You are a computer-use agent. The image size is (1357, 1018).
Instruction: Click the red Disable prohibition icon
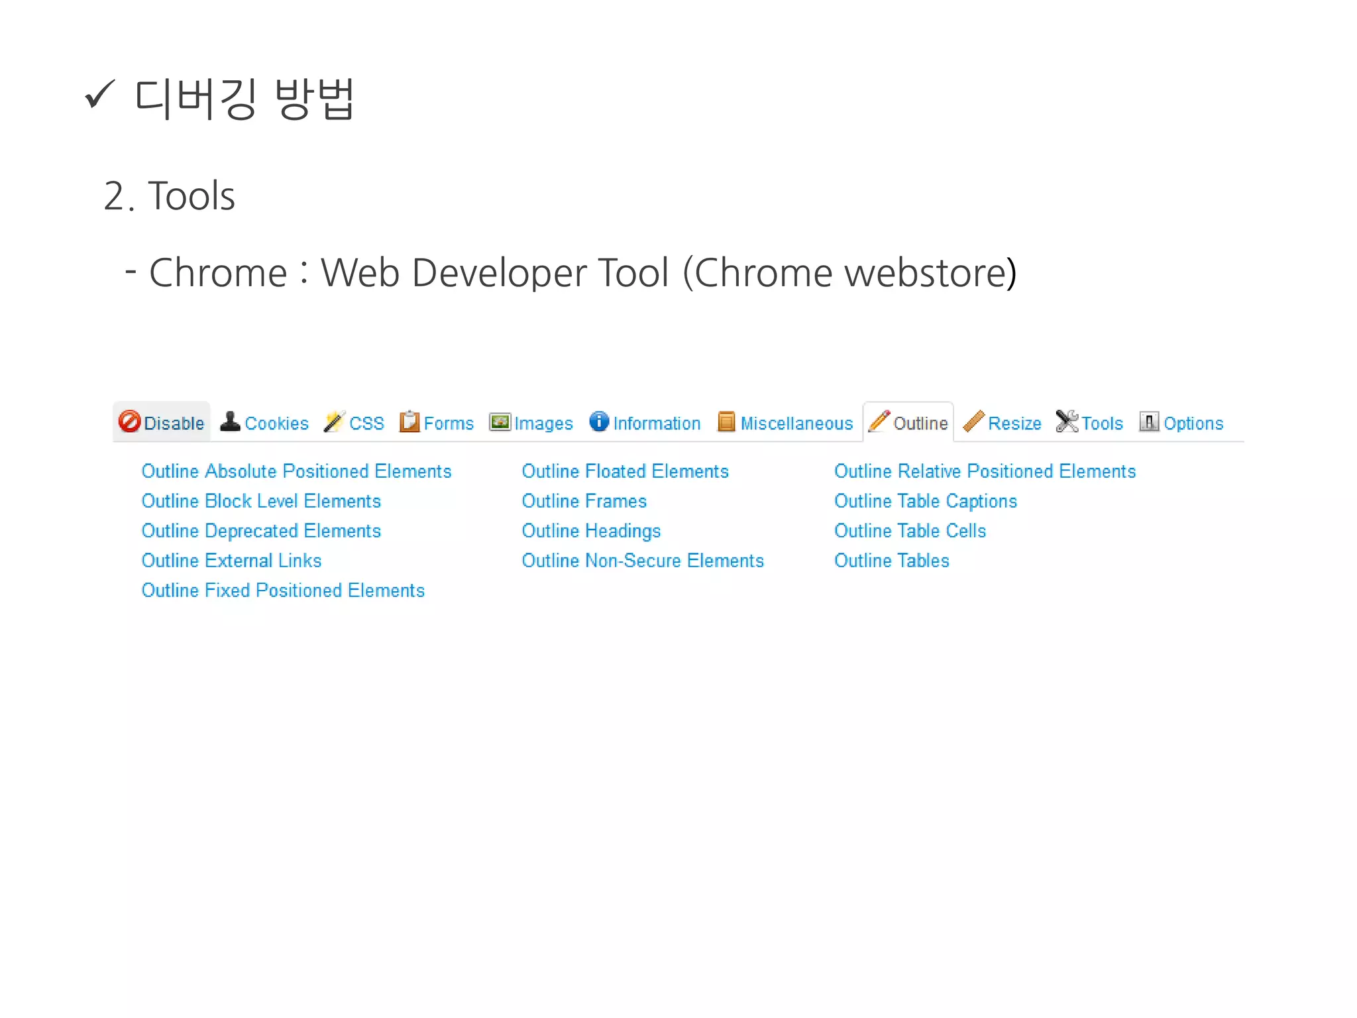[x=129, y=421]
